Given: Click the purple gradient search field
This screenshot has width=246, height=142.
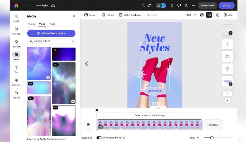Looking at the screenshot, I should tap(52, 41).
